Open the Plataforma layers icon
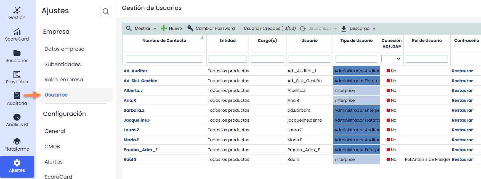Viewport: 481px width, 179px height. pyautogui.click(x=17, y=141)
